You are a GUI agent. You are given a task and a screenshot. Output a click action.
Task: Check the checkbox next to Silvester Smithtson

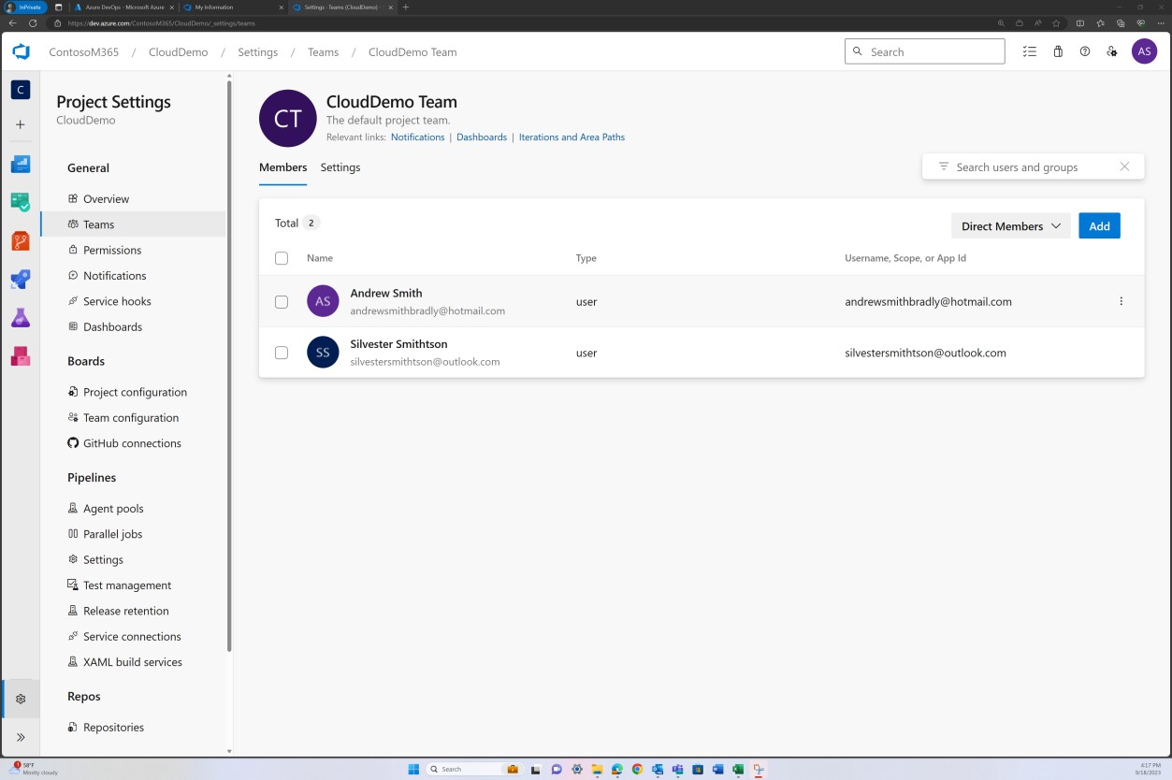click(282, 352)
